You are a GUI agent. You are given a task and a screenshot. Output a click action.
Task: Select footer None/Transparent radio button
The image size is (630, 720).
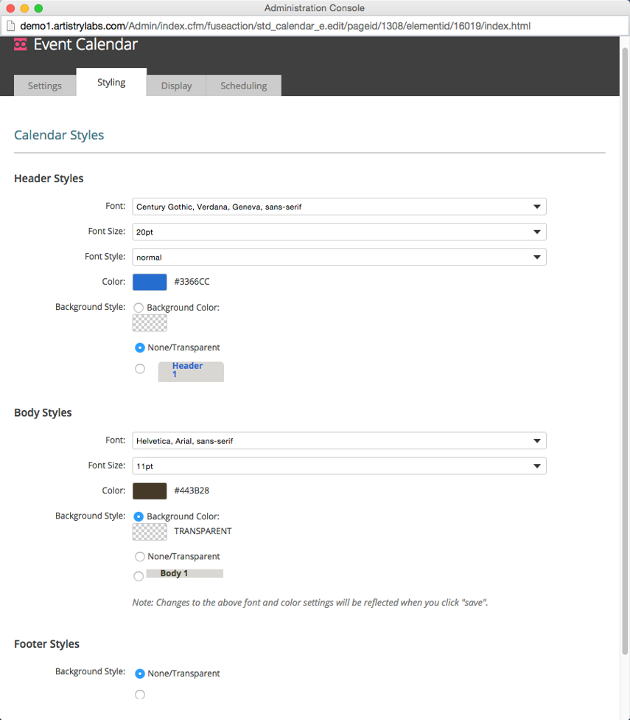pyautogui.click(x=140, y=674)
